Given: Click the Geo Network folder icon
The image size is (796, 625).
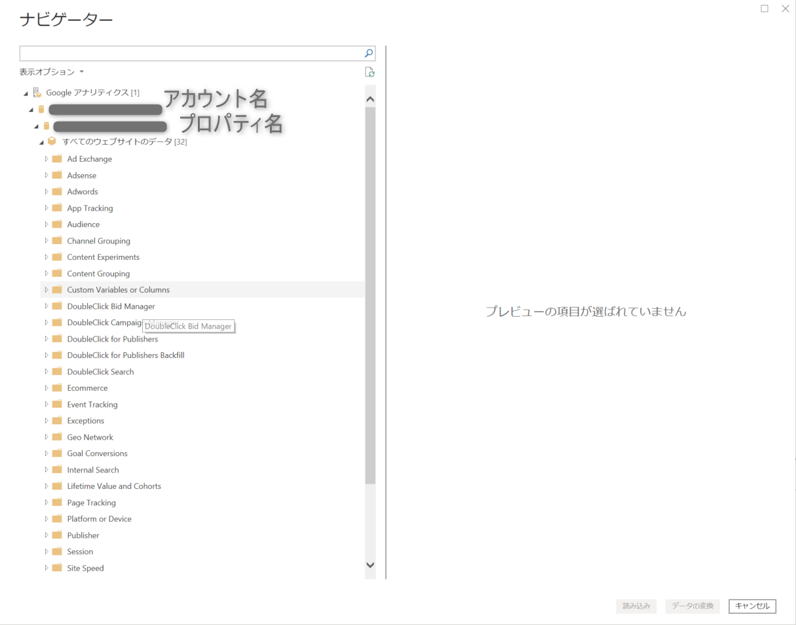Looking at the screenshot, I should pyautogui.click(x=57, y=437).
